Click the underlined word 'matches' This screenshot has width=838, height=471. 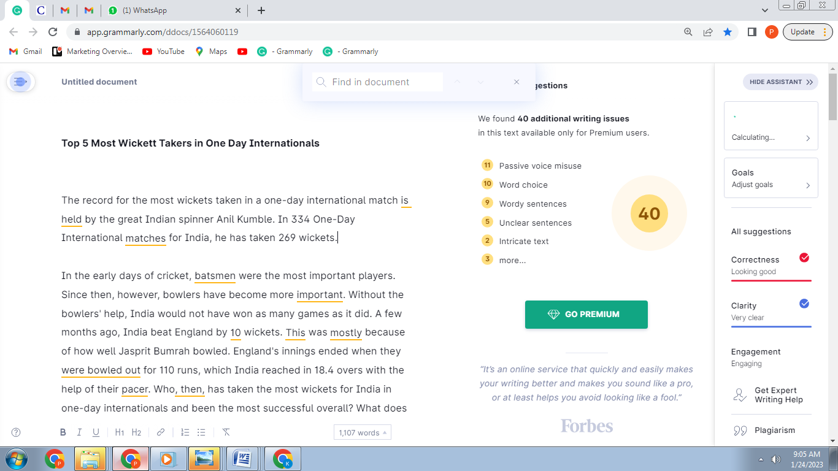coord(145,238)
